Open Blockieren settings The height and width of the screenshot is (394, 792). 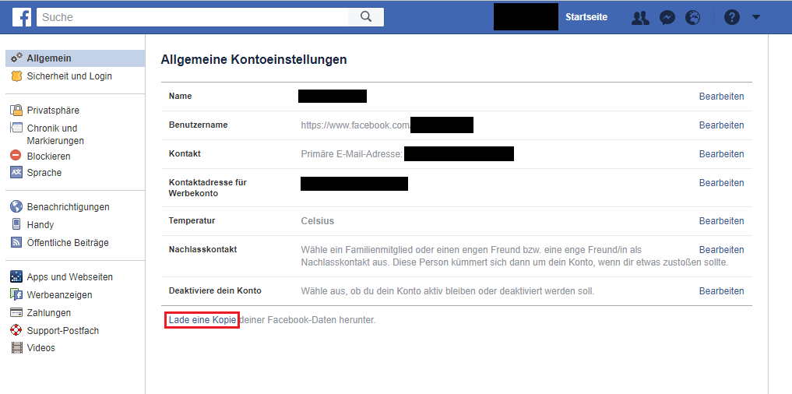coord(48,156)
